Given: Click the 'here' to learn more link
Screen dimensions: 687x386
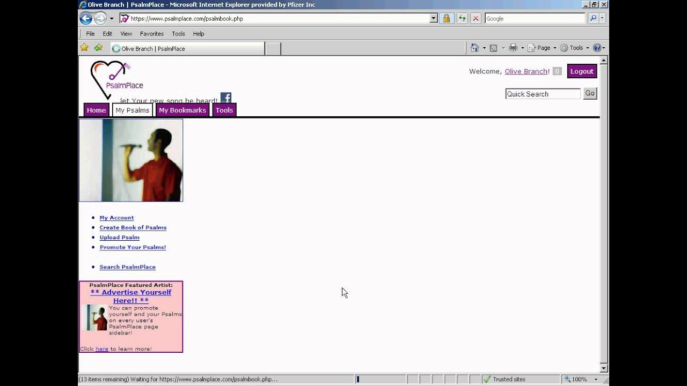Looking at the screenshot, I should [102, 349].
